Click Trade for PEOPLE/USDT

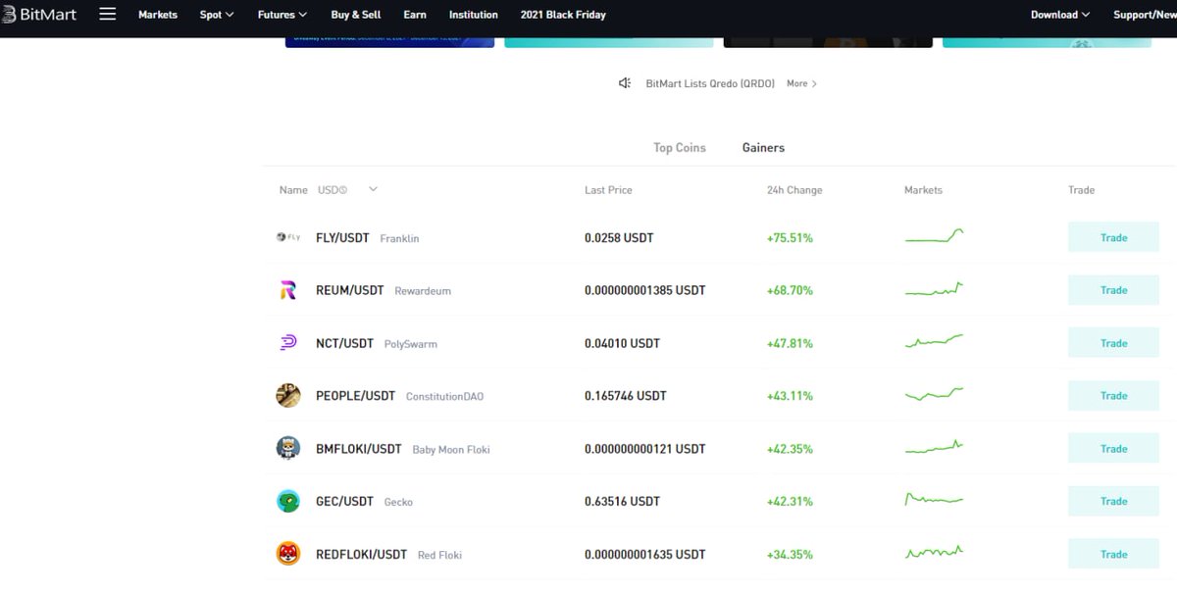coord(1113,396)
